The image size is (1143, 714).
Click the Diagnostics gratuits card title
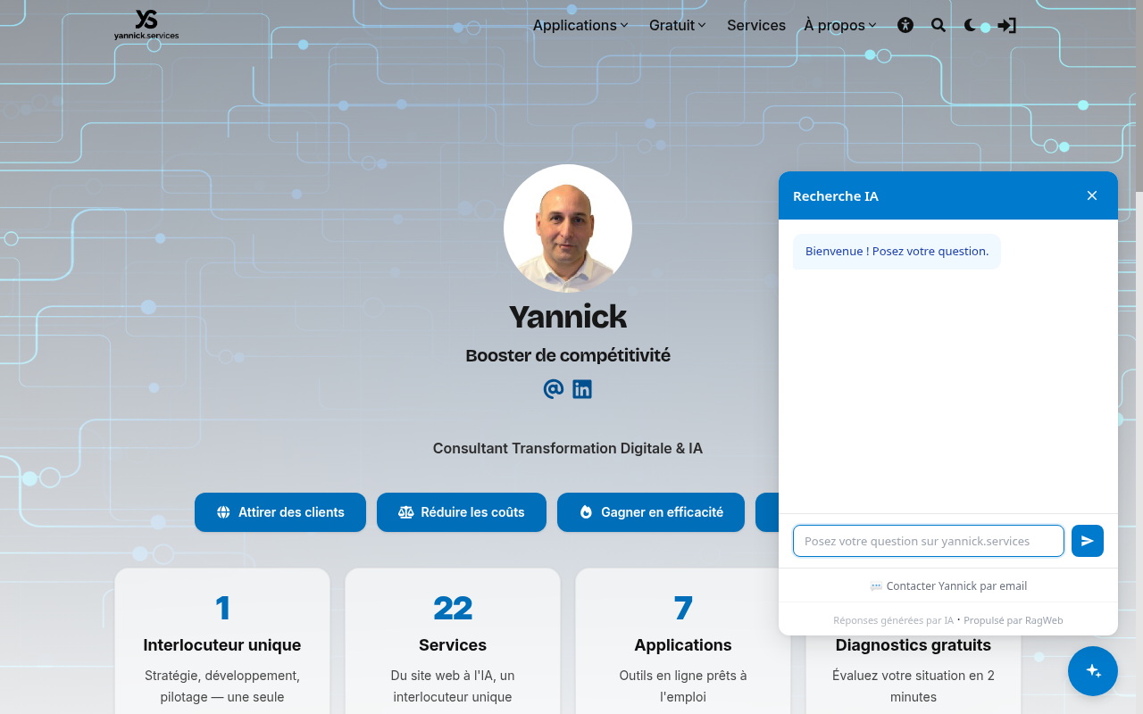pyautogui.click(x=914, y=645)
